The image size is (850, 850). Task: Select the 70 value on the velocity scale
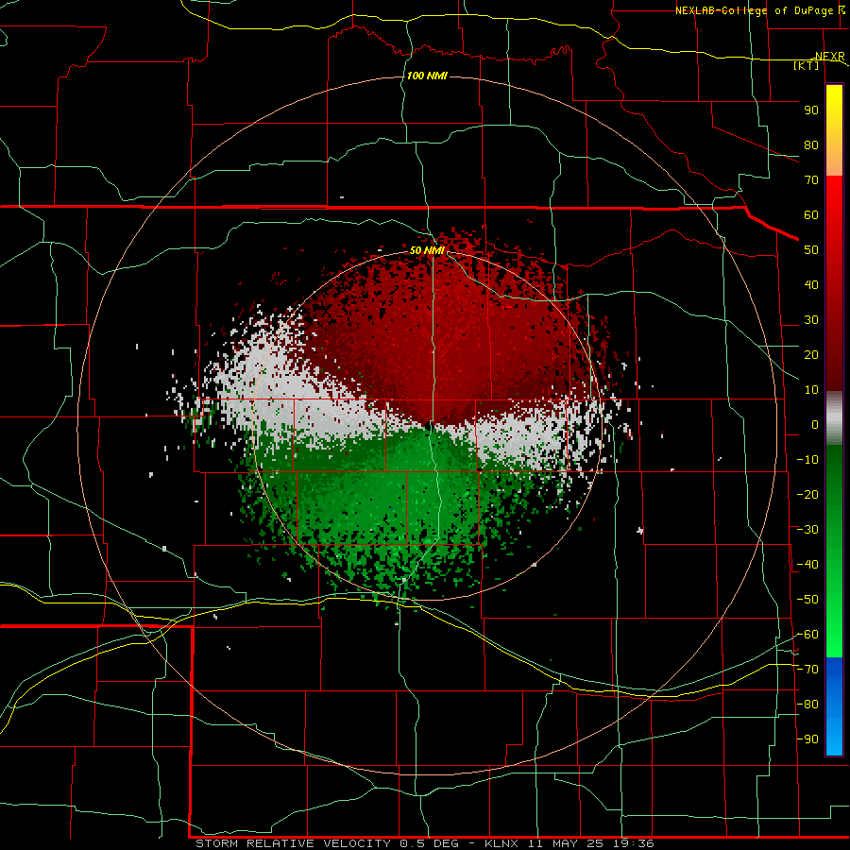tap(811, 180)
